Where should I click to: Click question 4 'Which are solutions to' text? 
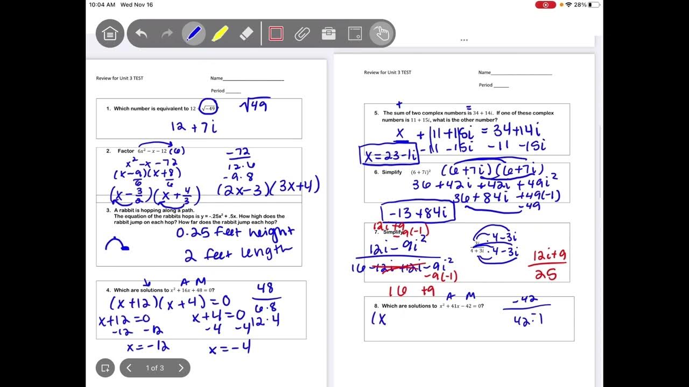click(141, 290)
